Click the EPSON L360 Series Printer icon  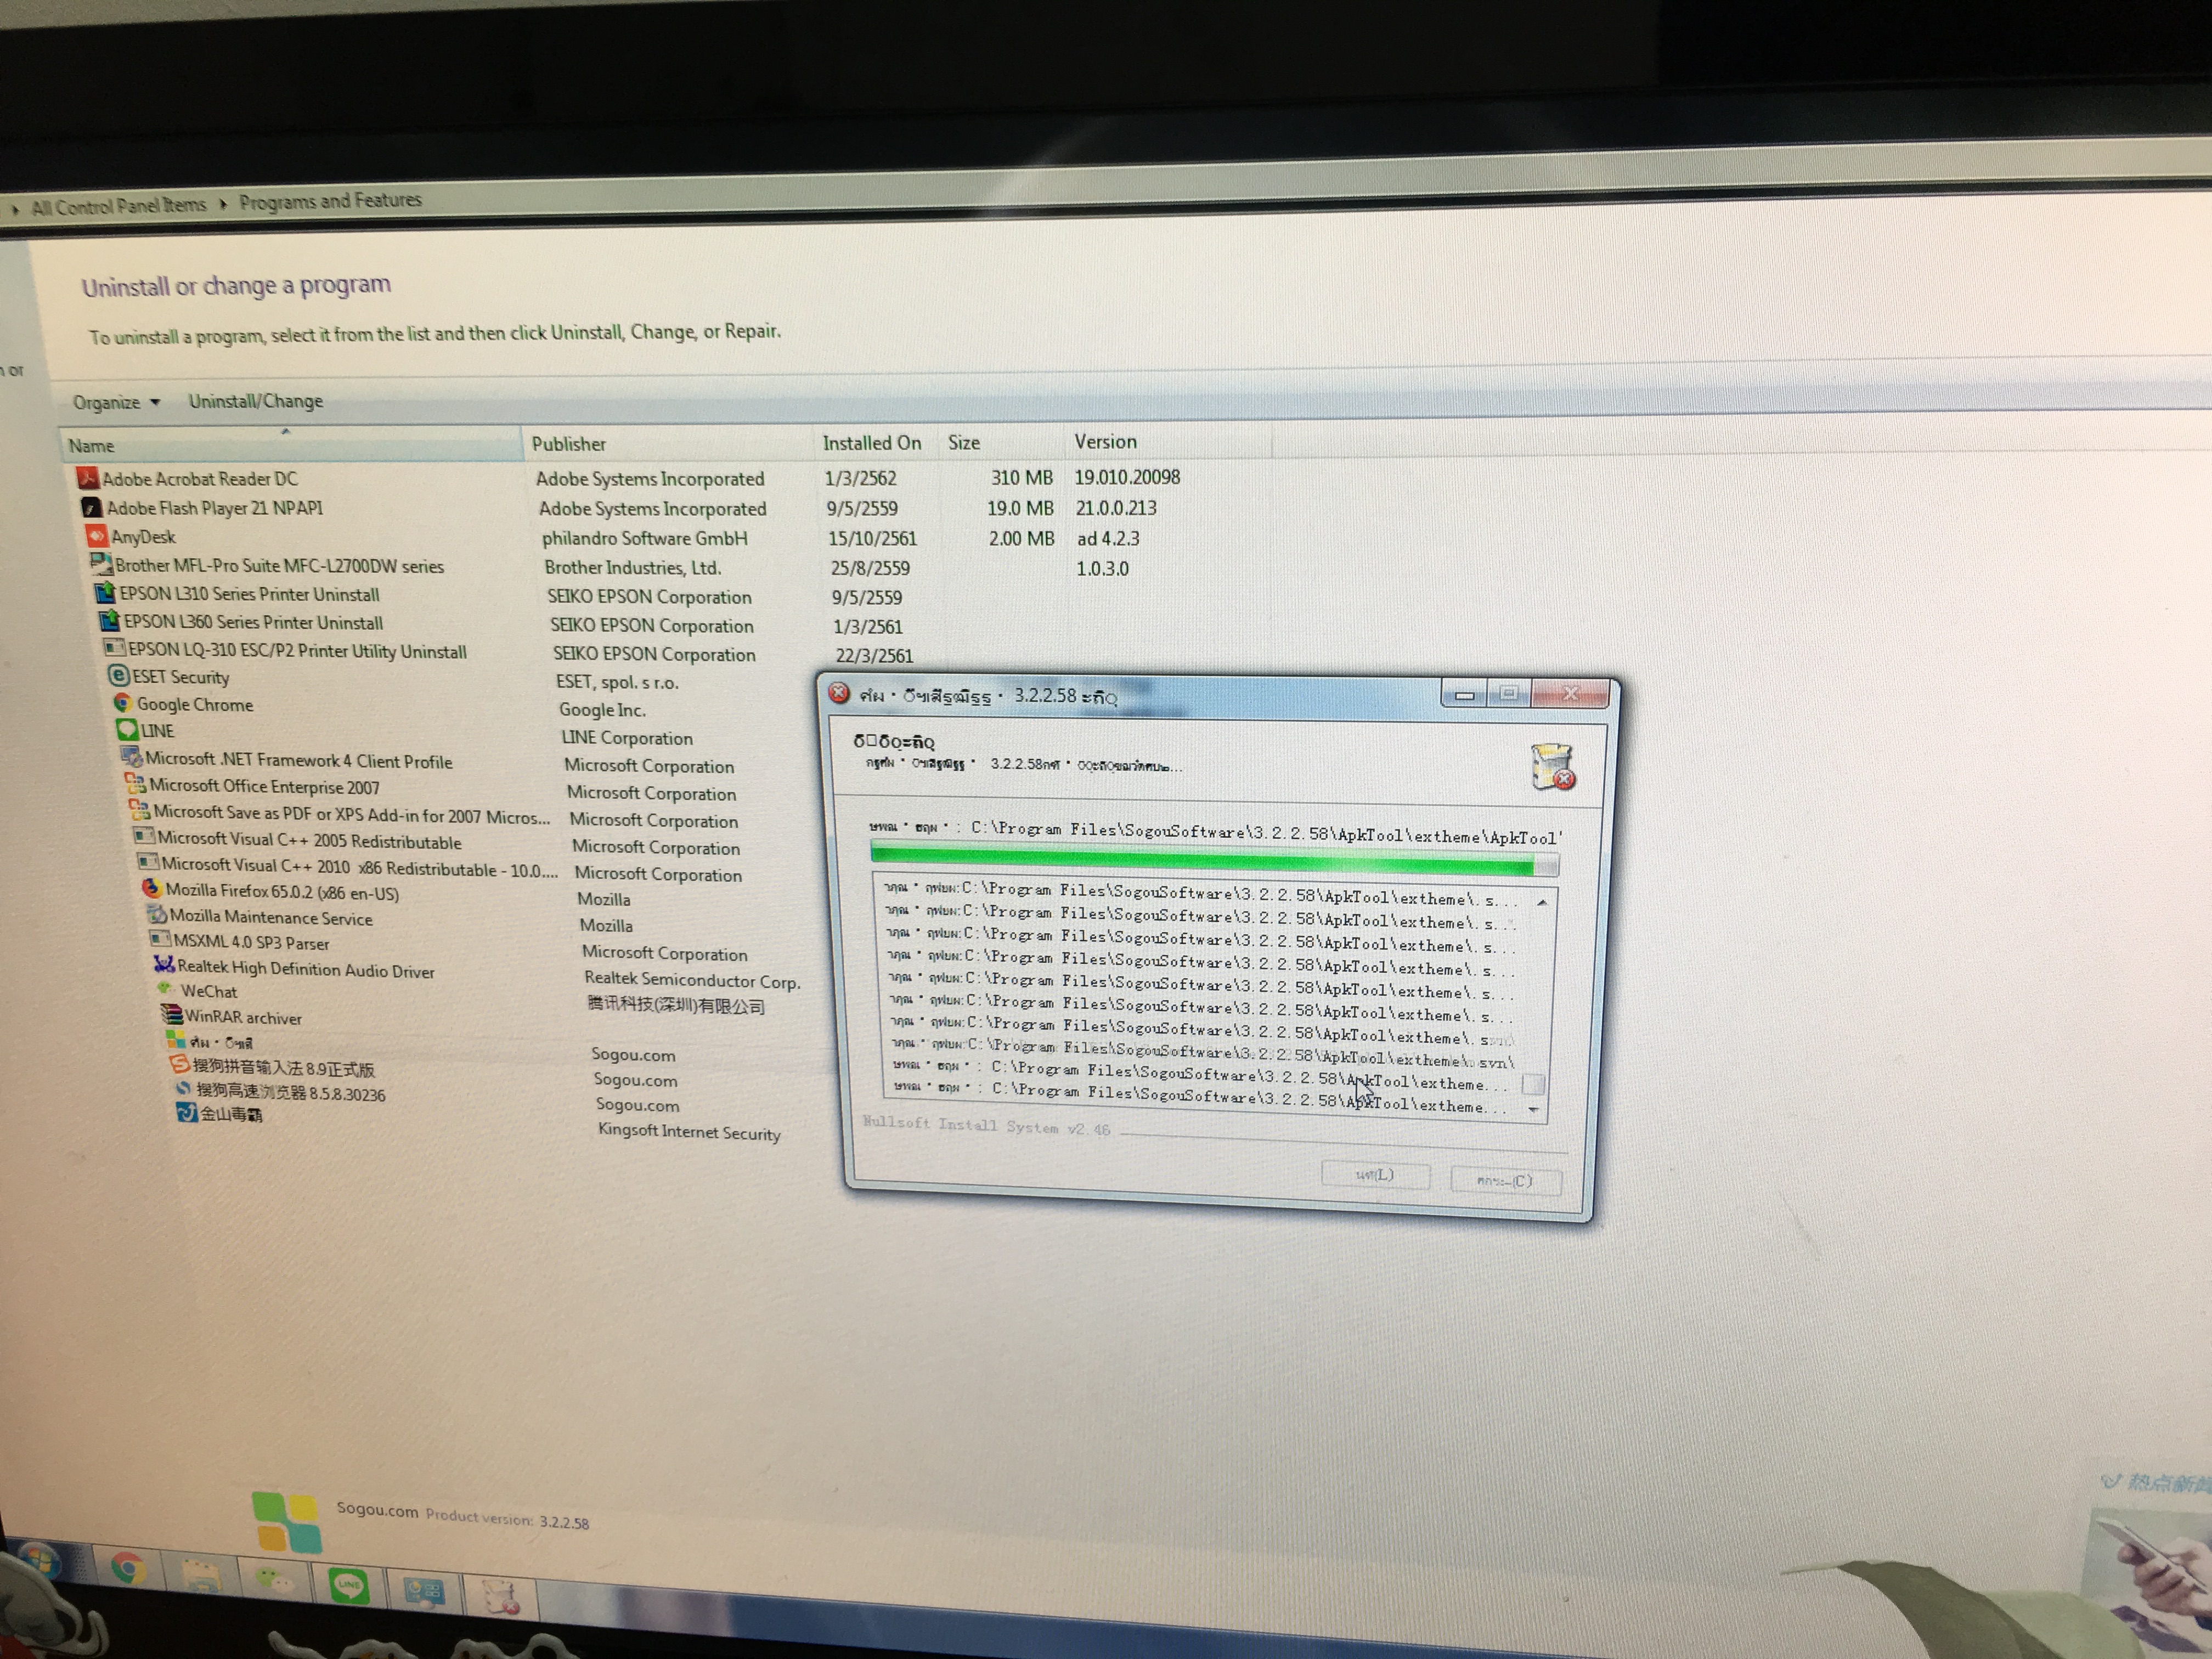pos(110,620)
